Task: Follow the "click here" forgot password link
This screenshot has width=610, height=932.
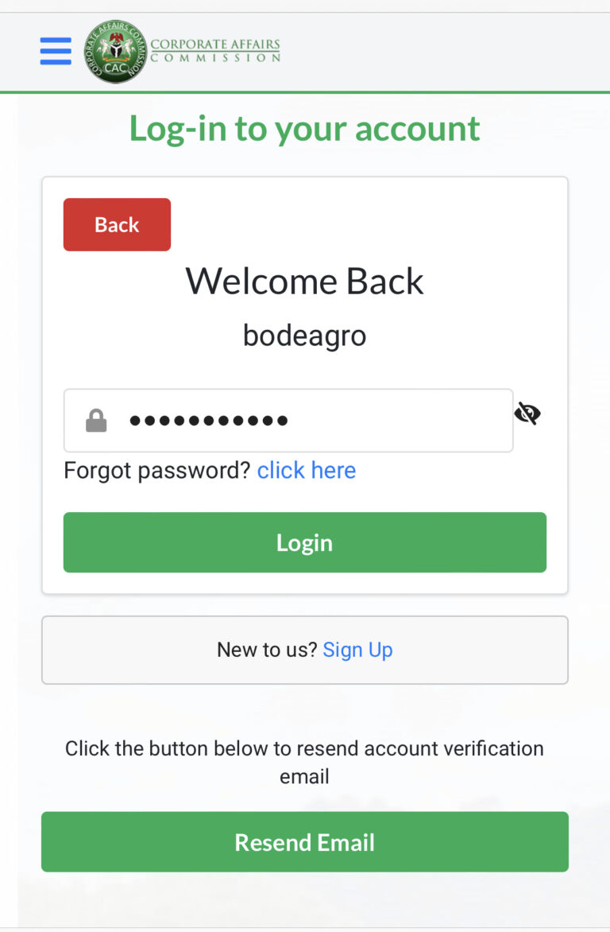Action: [x=306, y=471]
